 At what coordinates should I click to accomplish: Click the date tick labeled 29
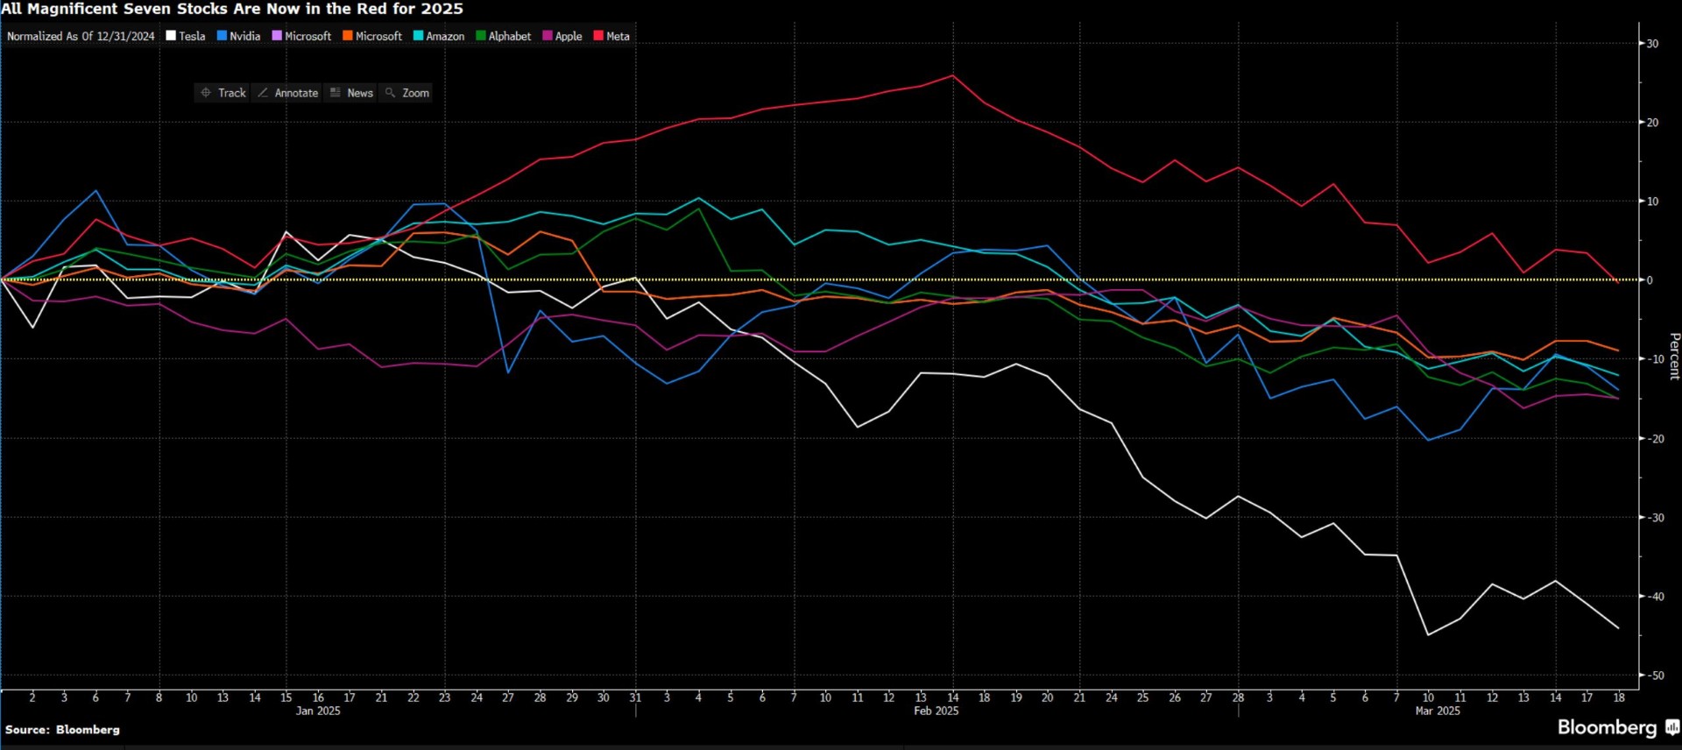pyautogui.click(x=572, y=697)
